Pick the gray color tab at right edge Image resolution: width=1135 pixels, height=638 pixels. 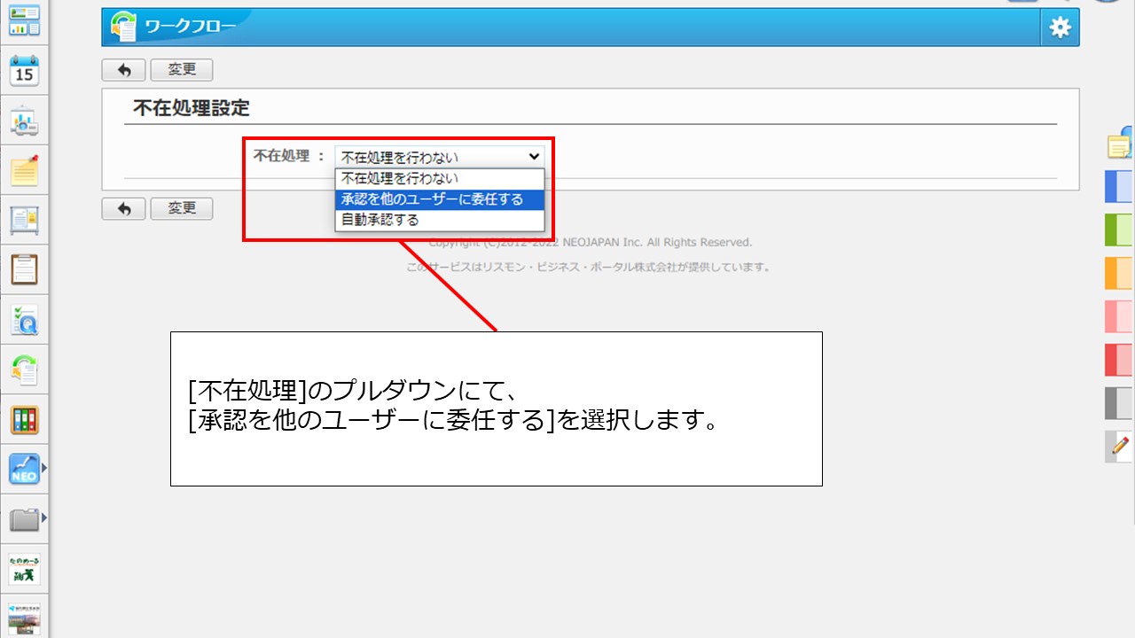coord(1119,403)
